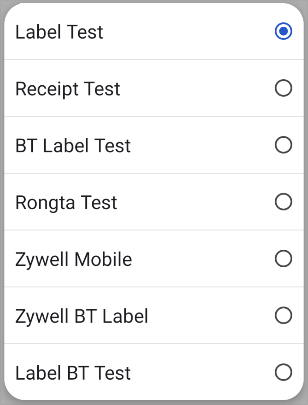Click empty space in BT Label Test row
This screenshot has height=405, width=308.
[x=202, y=145]
